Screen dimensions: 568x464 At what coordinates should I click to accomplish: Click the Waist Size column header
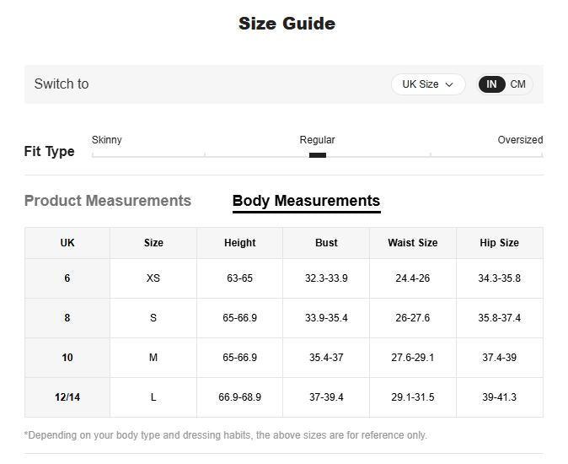(x=412, y=243)
